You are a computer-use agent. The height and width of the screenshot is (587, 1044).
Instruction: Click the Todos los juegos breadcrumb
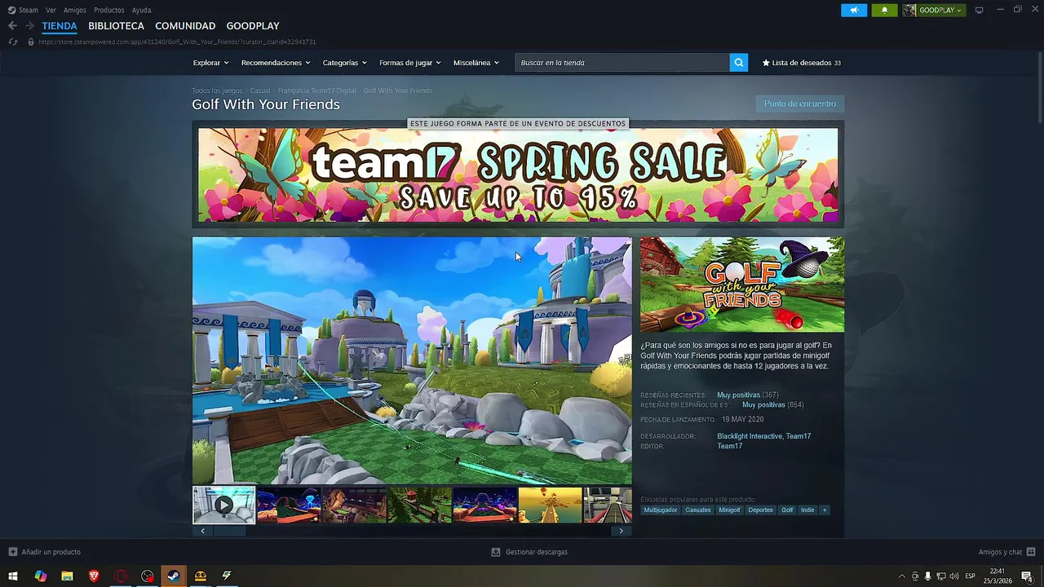[x=217, y=90]
